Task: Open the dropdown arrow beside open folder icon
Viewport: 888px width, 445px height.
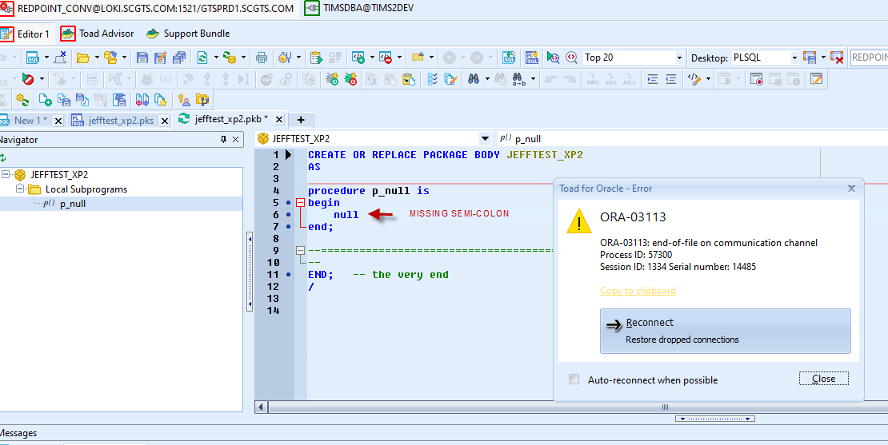Action: [97, 58]
